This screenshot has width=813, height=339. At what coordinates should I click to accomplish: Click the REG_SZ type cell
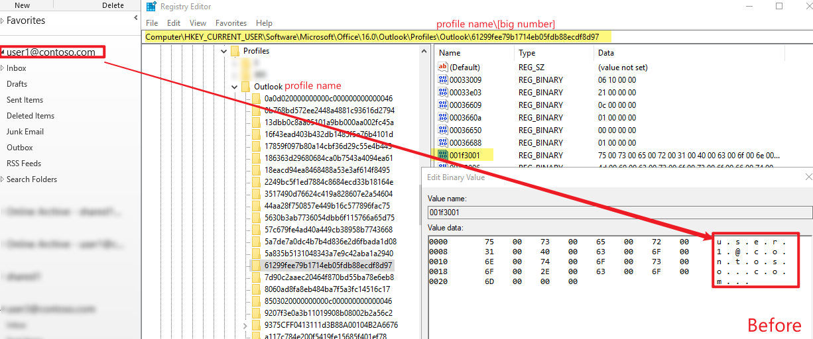pos(531,67)
